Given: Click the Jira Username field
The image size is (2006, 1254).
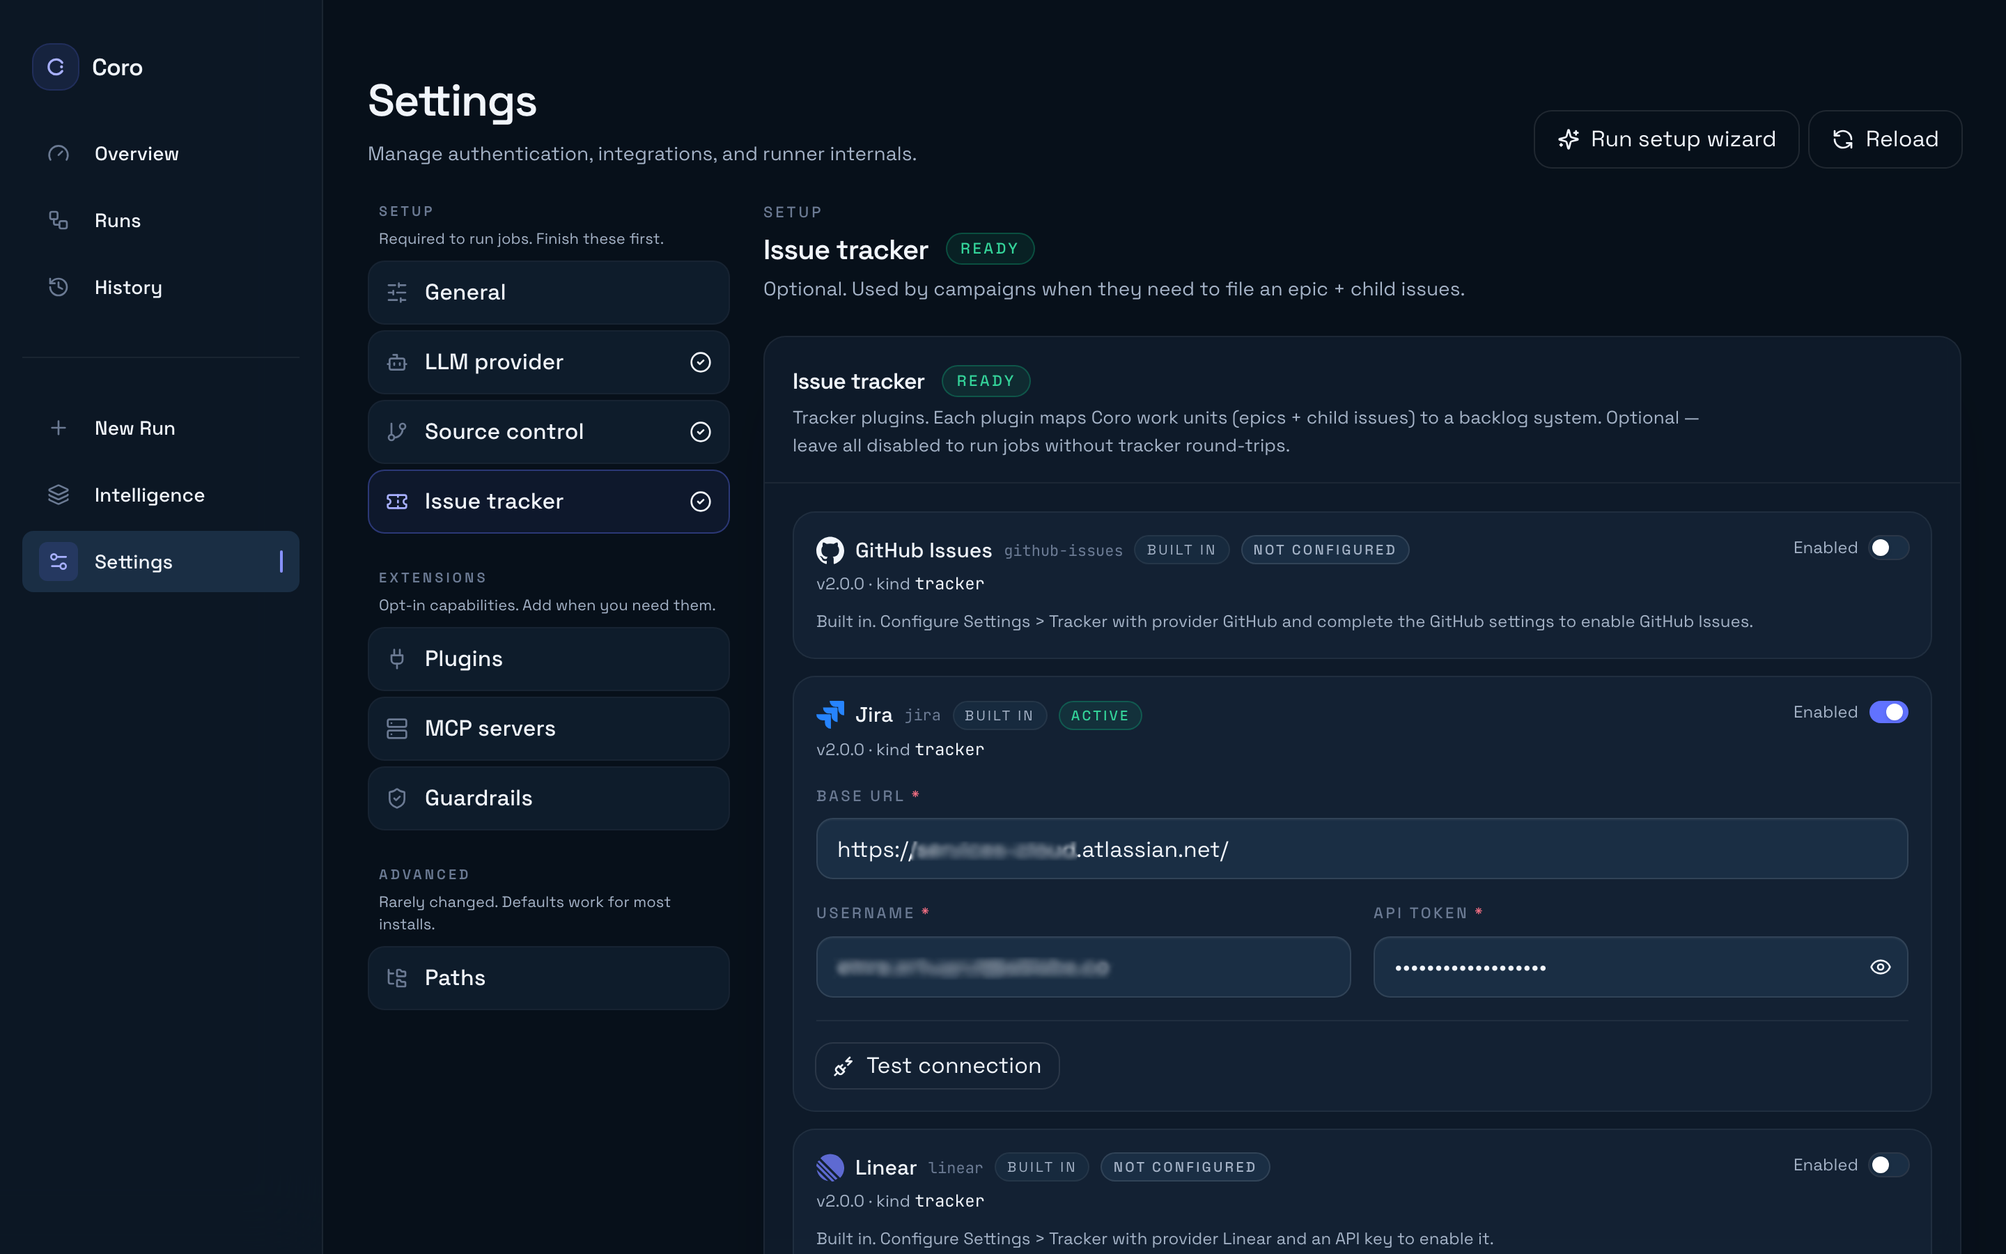Looking at the screenshot, I should coord(1082,967).
